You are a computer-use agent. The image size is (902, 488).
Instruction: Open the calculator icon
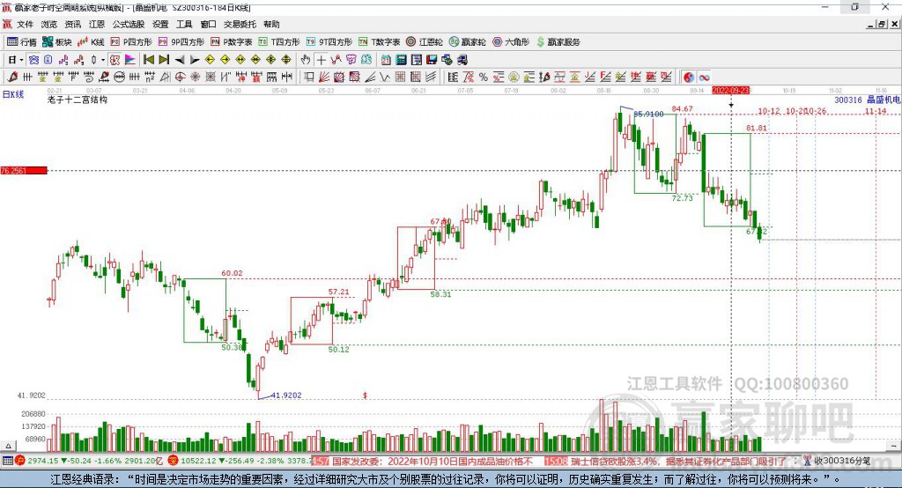(401, 60)
